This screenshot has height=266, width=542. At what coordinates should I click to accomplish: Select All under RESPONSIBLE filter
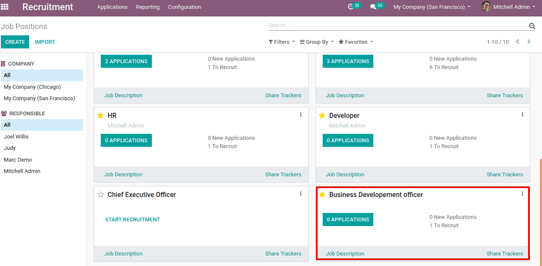(x=42, y=125)
